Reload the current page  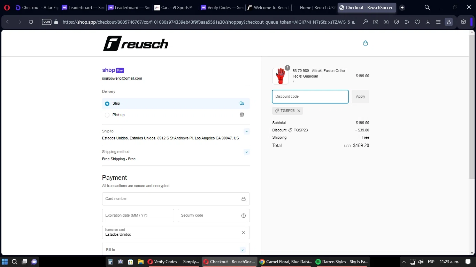(x=31, y=22)
